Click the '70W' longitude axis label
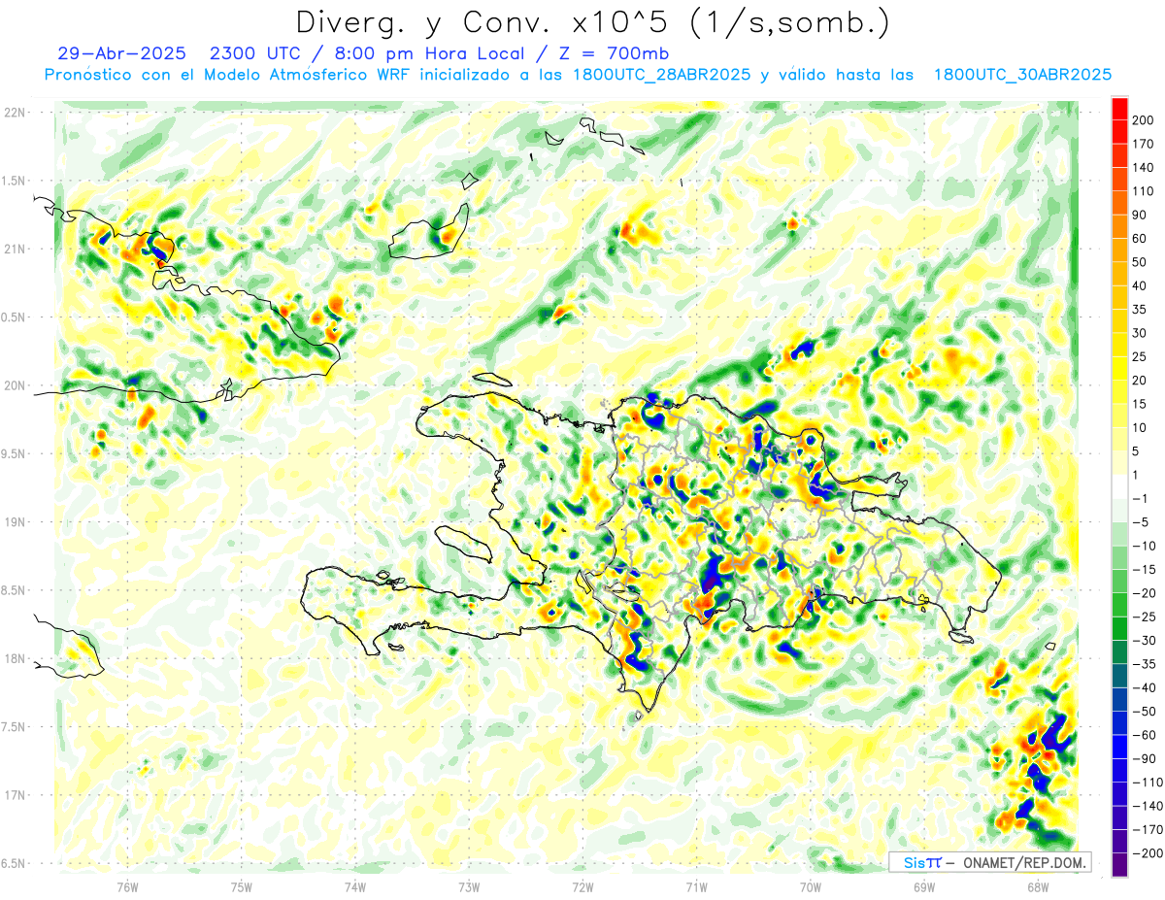The width and height of the screenshot is (1165, 900). pos(811,886)
